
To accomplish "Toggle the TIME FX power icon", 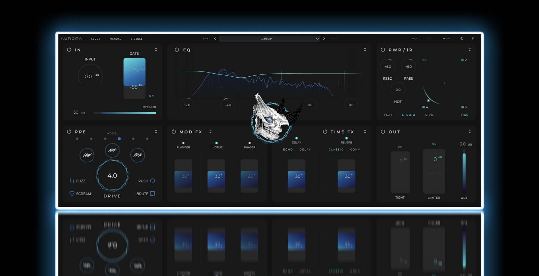I will click(x=325, y=131).
